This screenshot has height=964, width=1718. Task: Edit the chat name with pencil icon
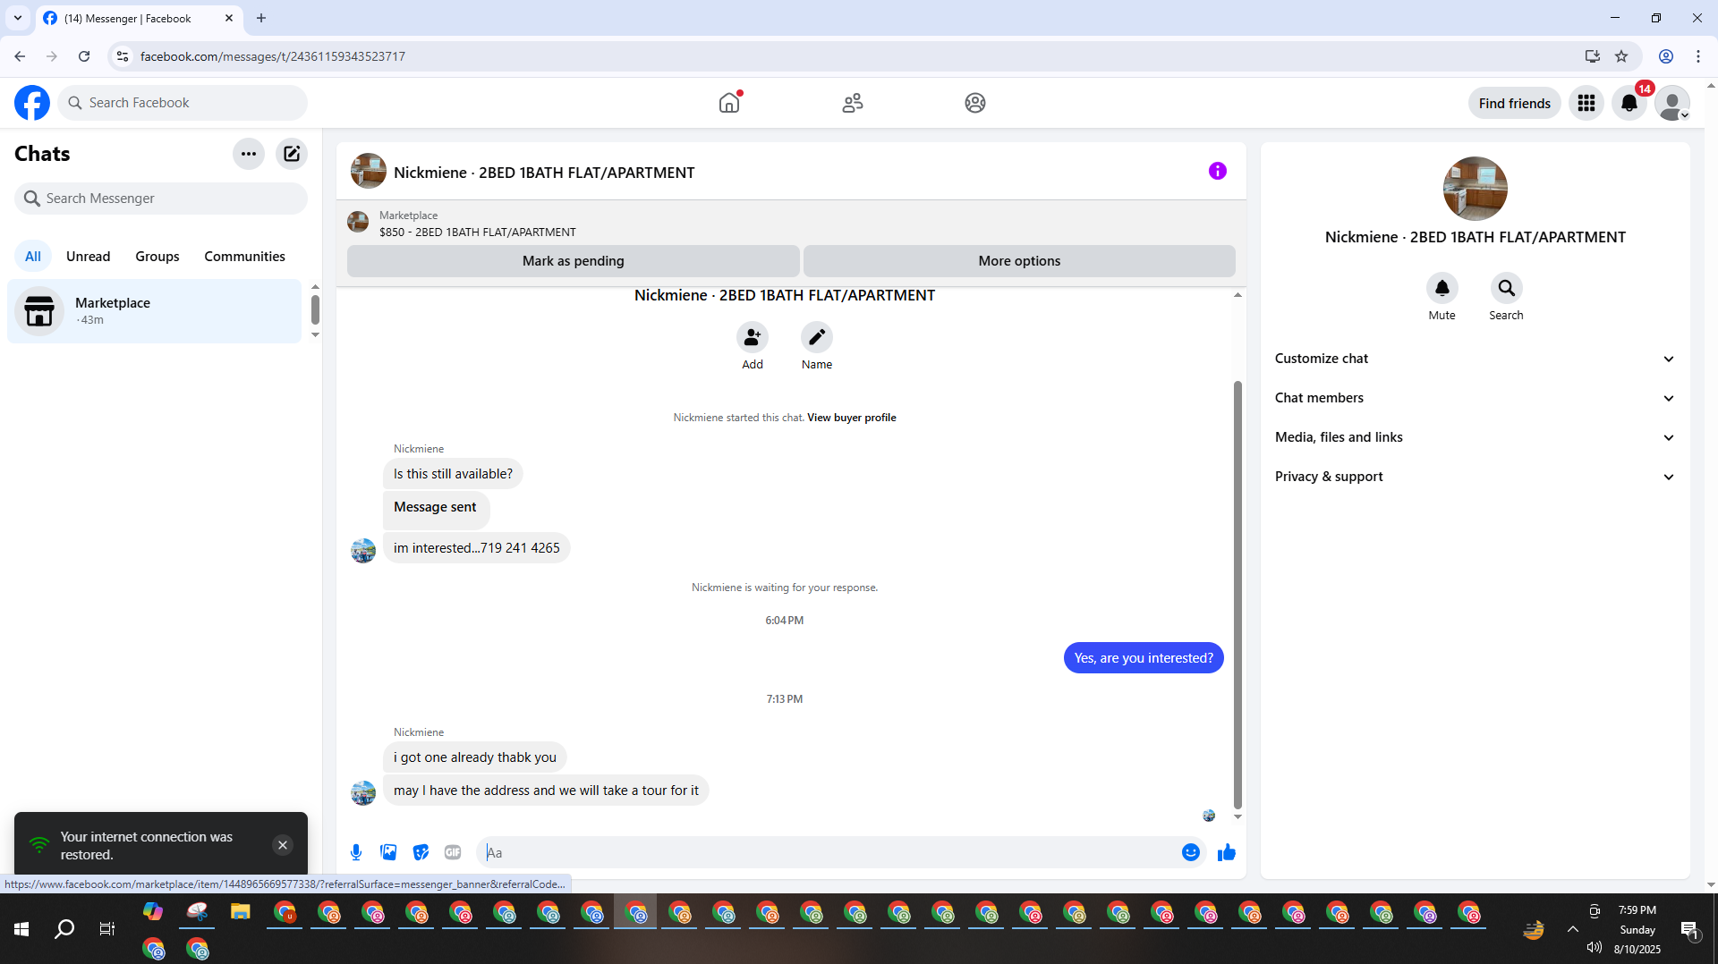pos(817,337)
